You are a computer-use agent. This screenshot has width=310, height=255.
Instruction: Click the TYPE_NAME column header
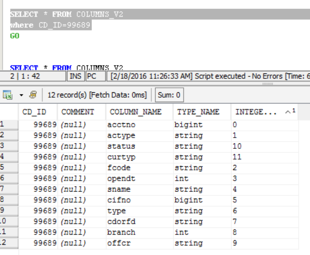point(202,112)
